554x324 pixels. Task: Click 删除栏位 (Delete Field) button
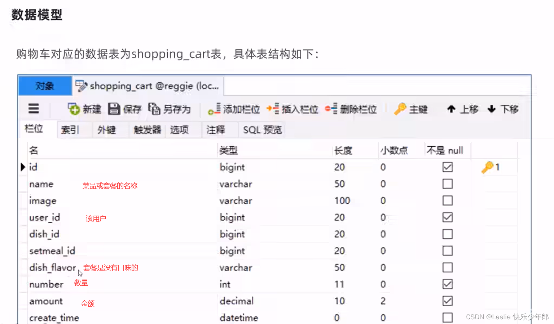351,109
